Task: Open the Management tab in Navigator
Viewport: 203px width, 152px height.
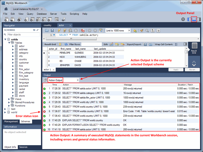Action: click(11, 121)
